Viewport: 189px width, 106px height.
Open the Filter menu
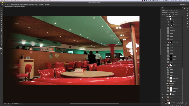pos(35,1)
